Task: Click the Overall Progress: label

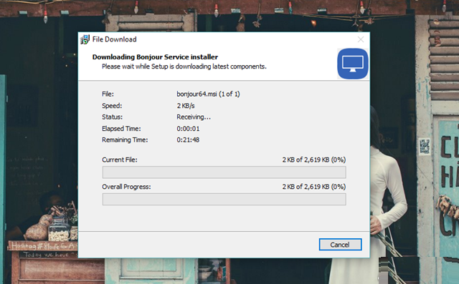Action: pyautogui.click(x=126, y=187)
